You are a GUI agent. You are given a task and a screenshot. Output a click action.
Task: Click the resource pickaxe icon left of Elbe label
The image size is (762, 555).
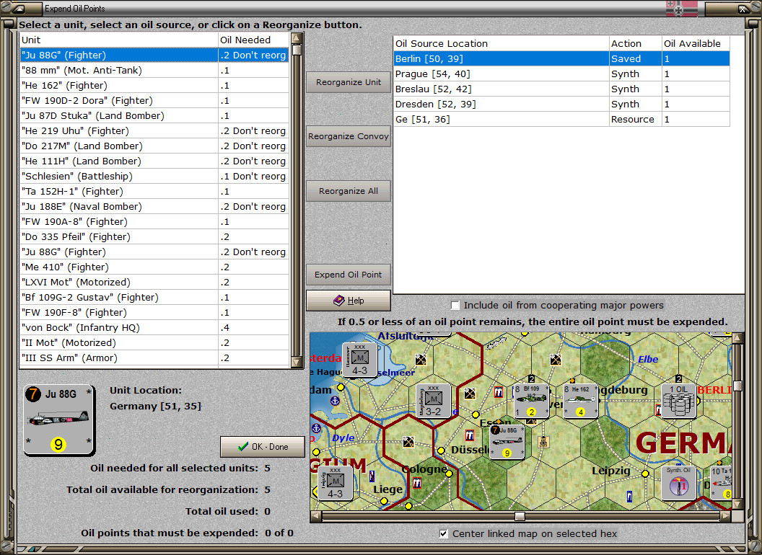[556, 360]
